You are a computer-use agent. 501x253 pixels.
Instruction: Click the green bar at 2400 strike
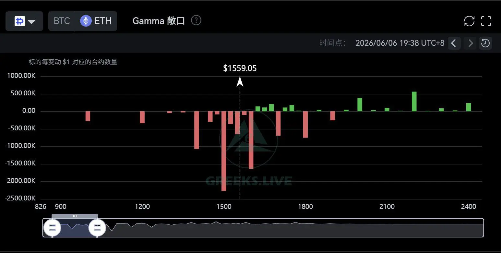click(x=469, y=107)
